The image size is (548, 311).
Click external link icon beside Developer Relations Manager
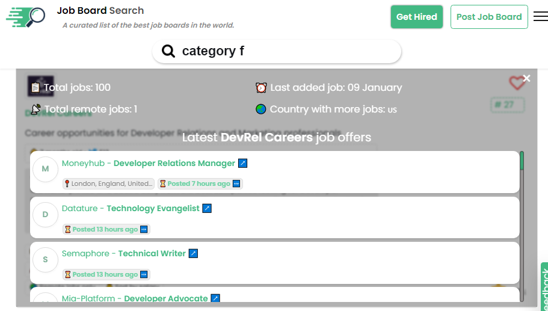(243, 163)
